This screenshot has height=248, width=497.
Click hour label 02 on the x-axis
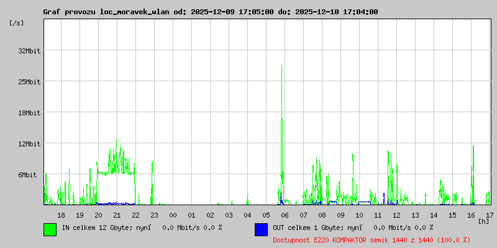(x=210, y=215)
